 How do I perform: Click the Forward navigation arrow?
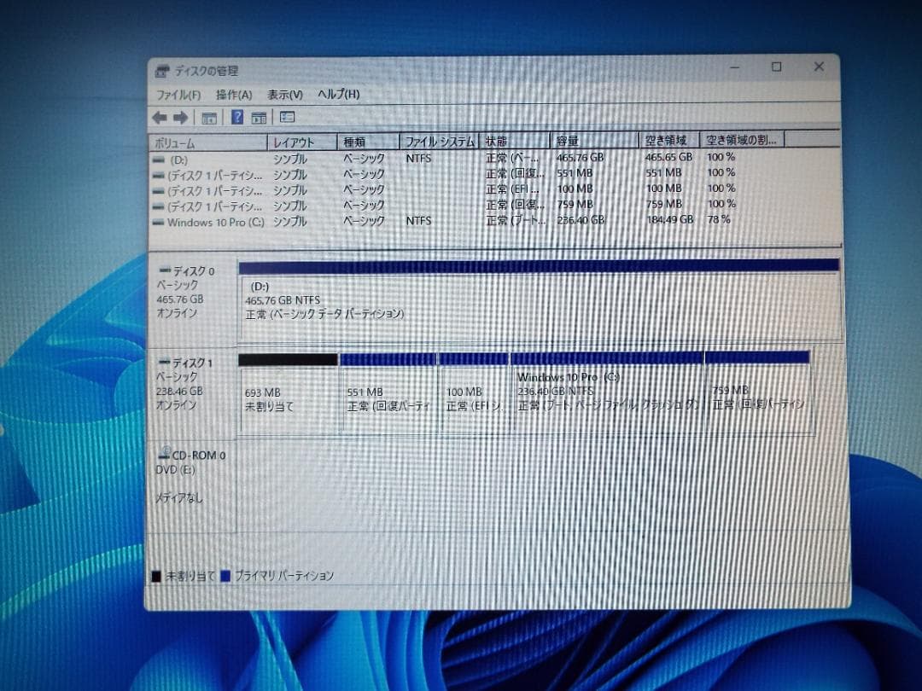click(x=178, y=117)
